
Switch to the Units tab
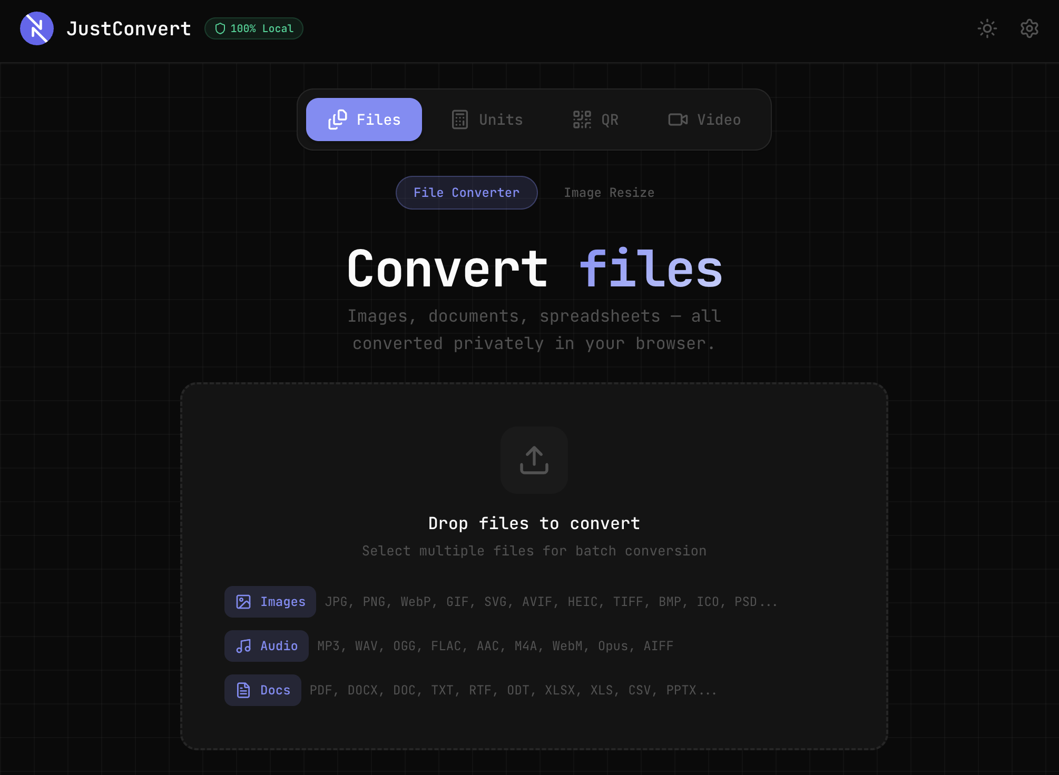coord(487,119)
